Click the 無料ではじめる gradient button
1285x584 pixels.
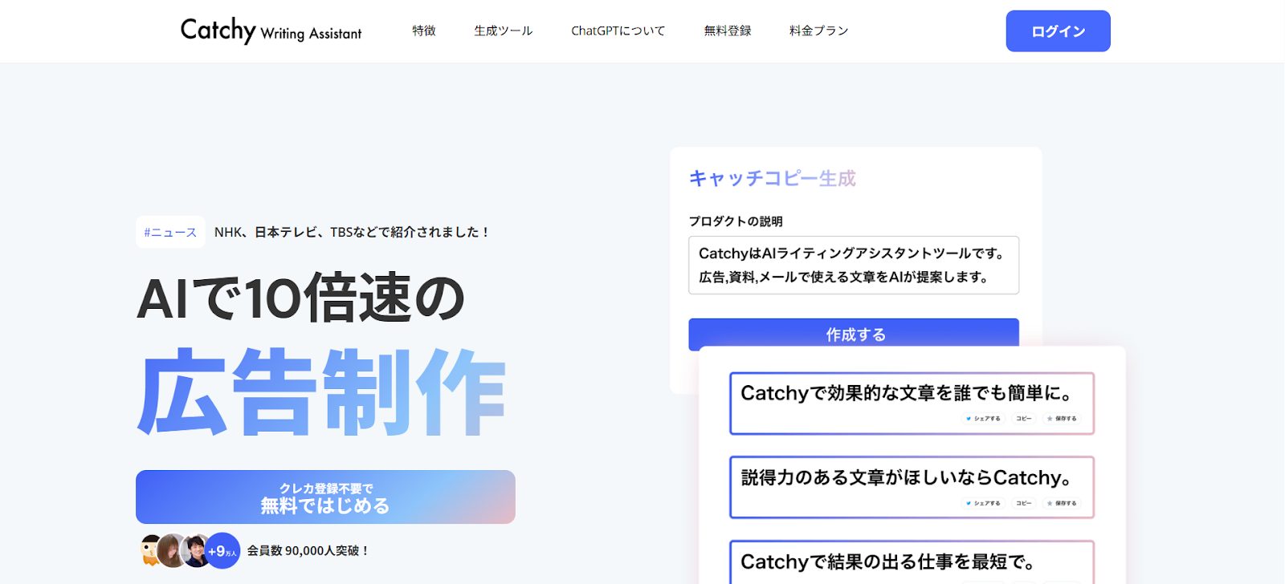tap(325, 497)
